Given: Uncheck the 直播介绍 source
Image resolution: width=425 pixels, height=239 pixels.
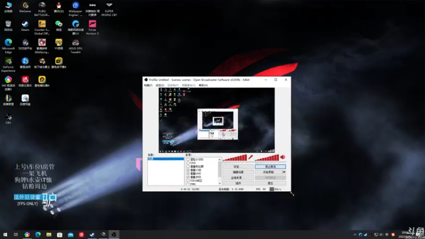Looking at the screenshot, I should point(188,170).
